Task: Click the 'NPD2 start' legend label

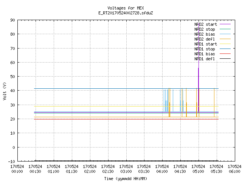Action: point(206,24)
